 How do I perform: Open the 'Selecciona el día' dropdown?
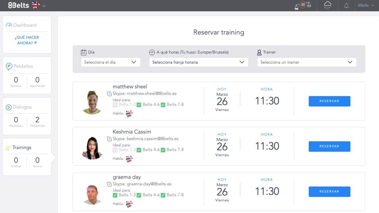[x=111, y=62]
